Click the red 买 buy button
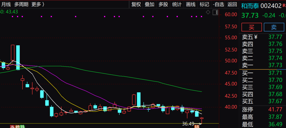Viewport: 286px width, 128px height. coord(251,27)
